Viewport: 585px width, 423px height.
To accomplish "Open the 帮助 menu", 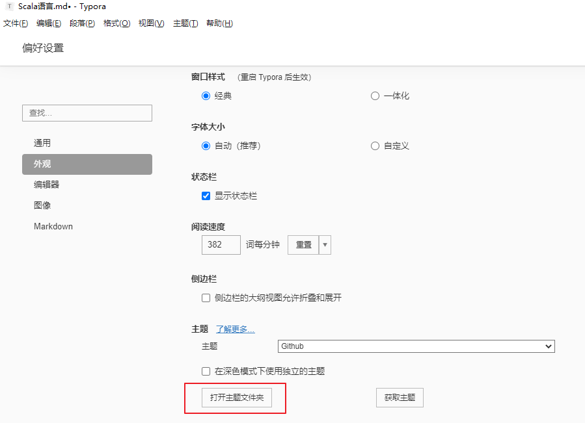I will click(x=219, y=23).
